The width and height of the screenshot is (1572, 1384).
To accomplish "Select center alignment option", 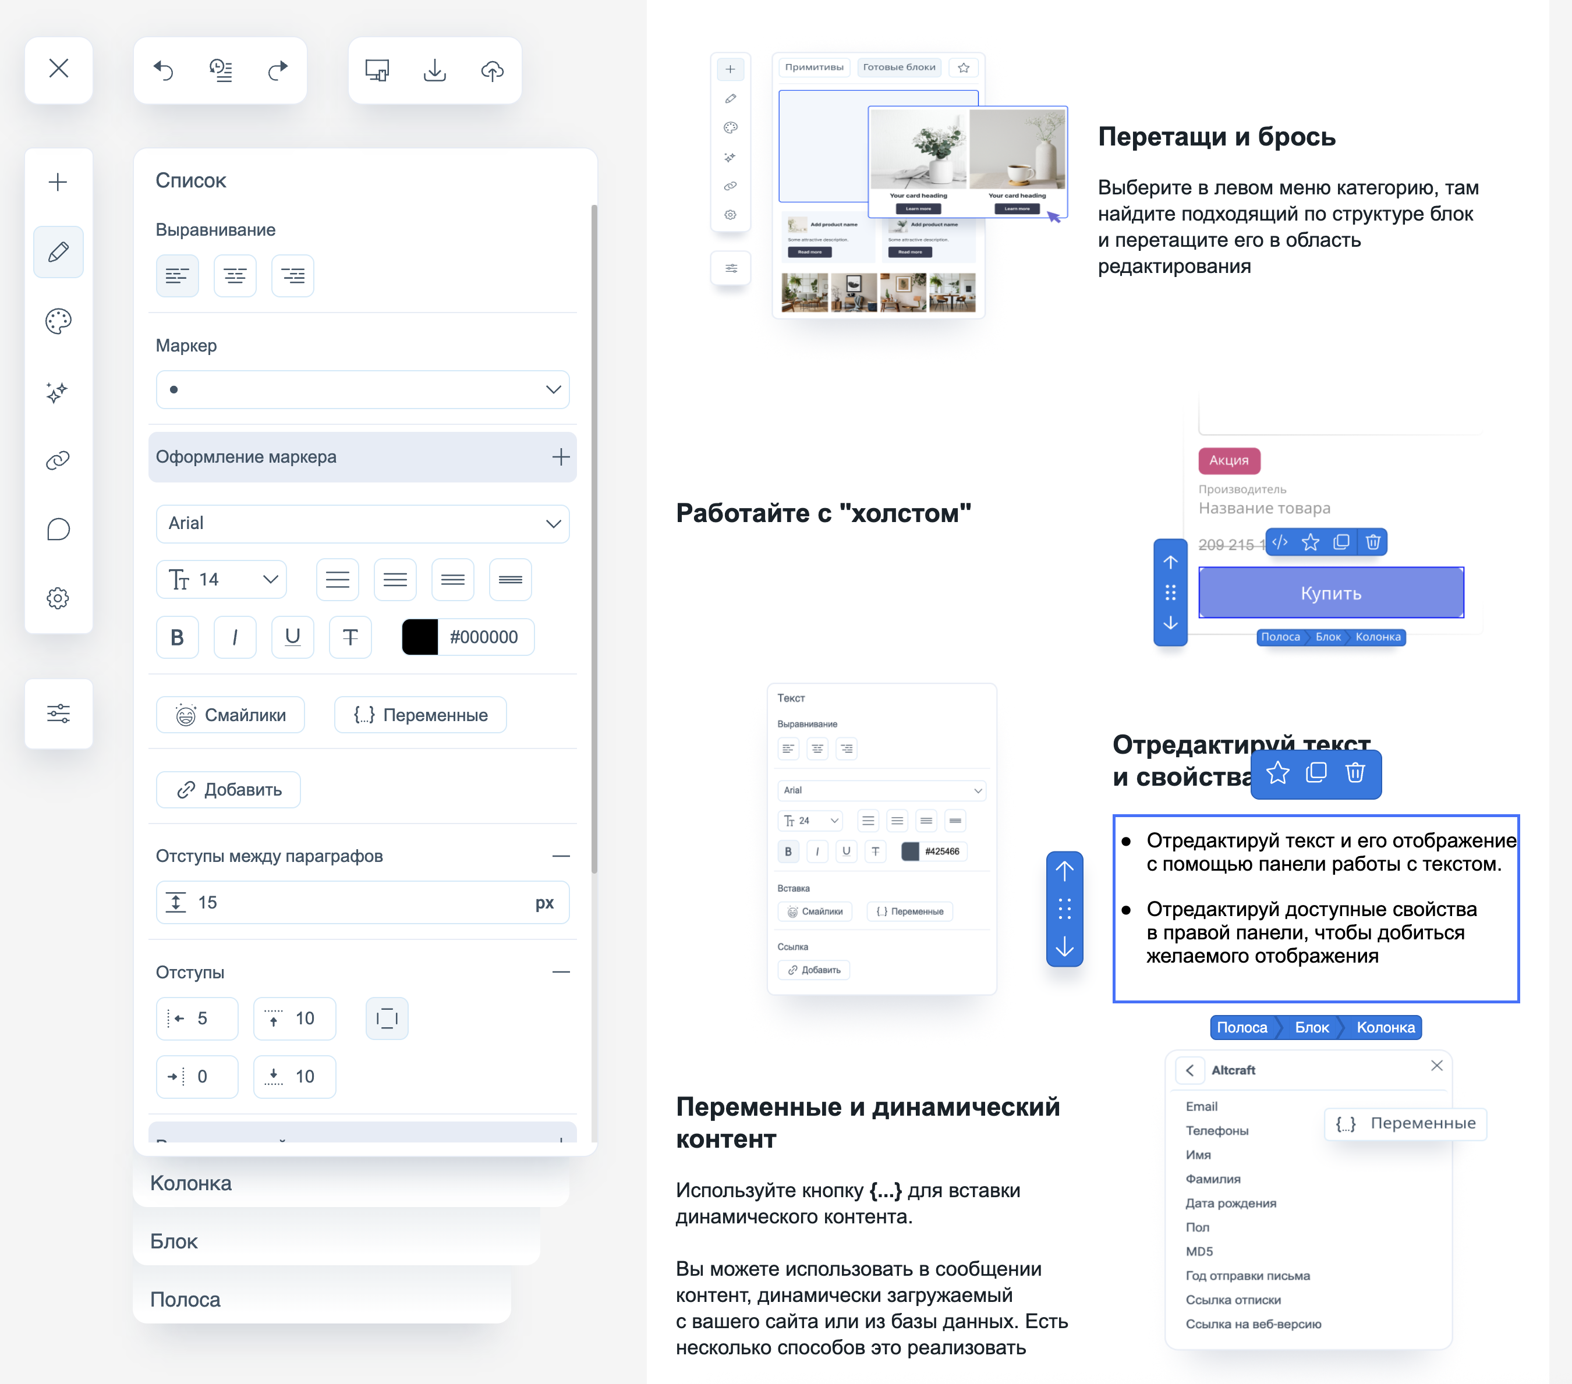I will [x=235, y=275].
